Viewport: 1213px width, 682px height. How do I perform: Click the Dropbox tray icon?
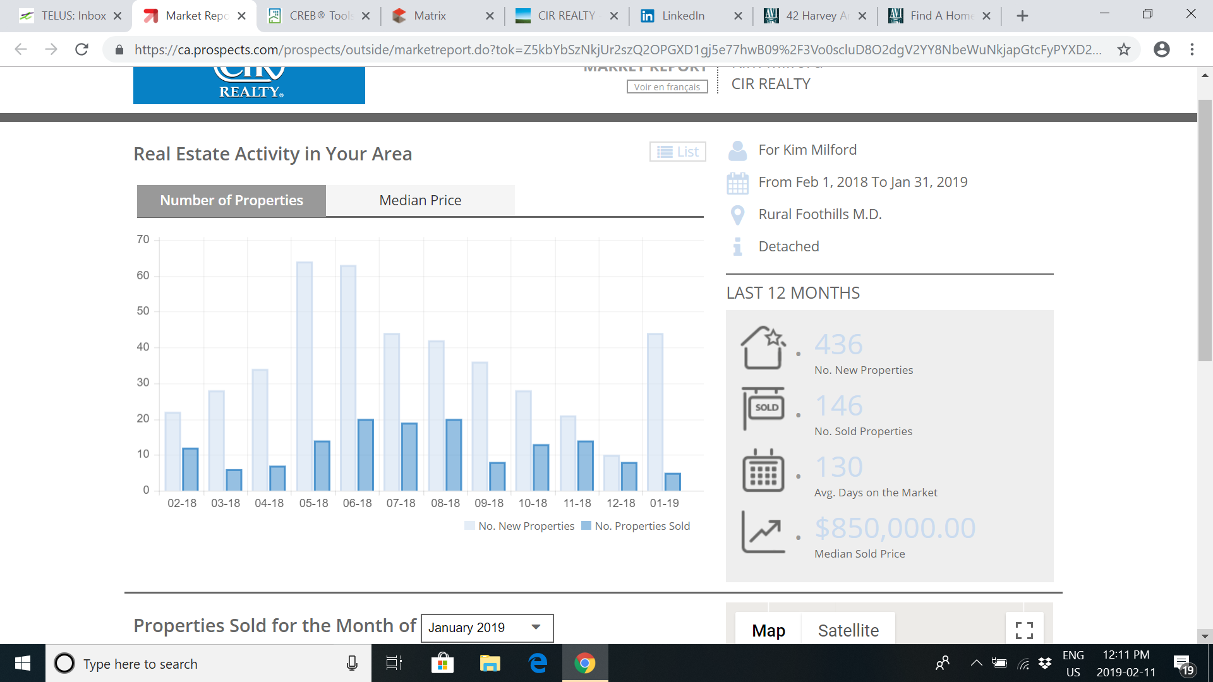pyautogui.click(x=1045, y=663)
